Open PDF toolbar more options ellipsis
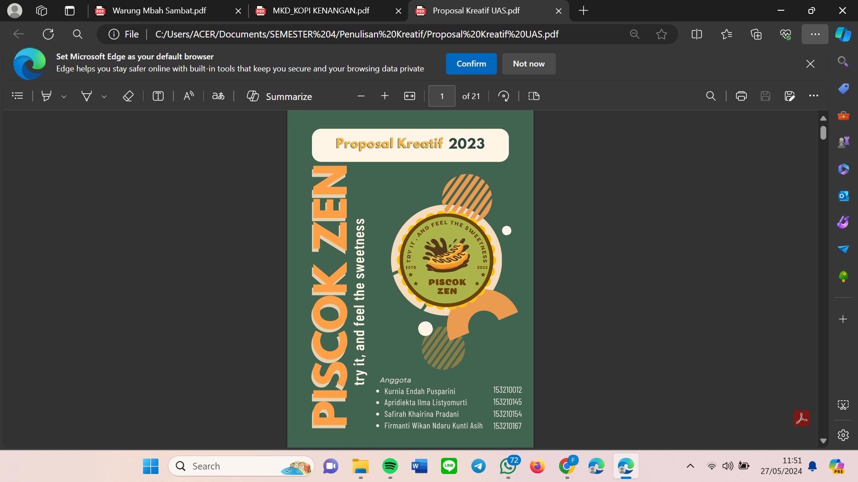The width and height of the screenshot is (858, 482). click(813, 96)
